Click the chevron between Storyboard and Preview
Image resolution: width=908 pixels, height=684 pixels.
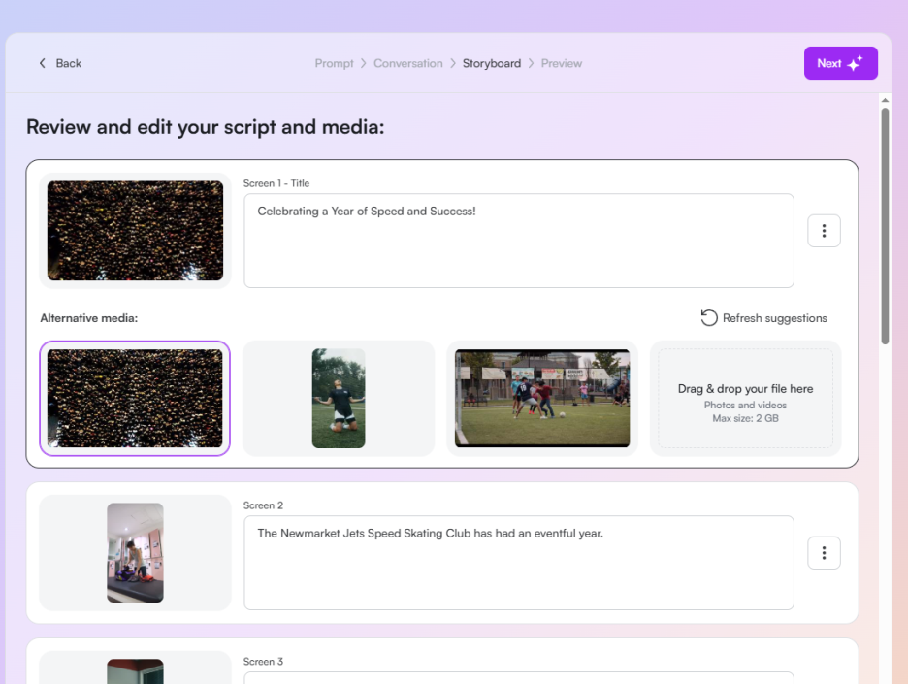[531, 63]
